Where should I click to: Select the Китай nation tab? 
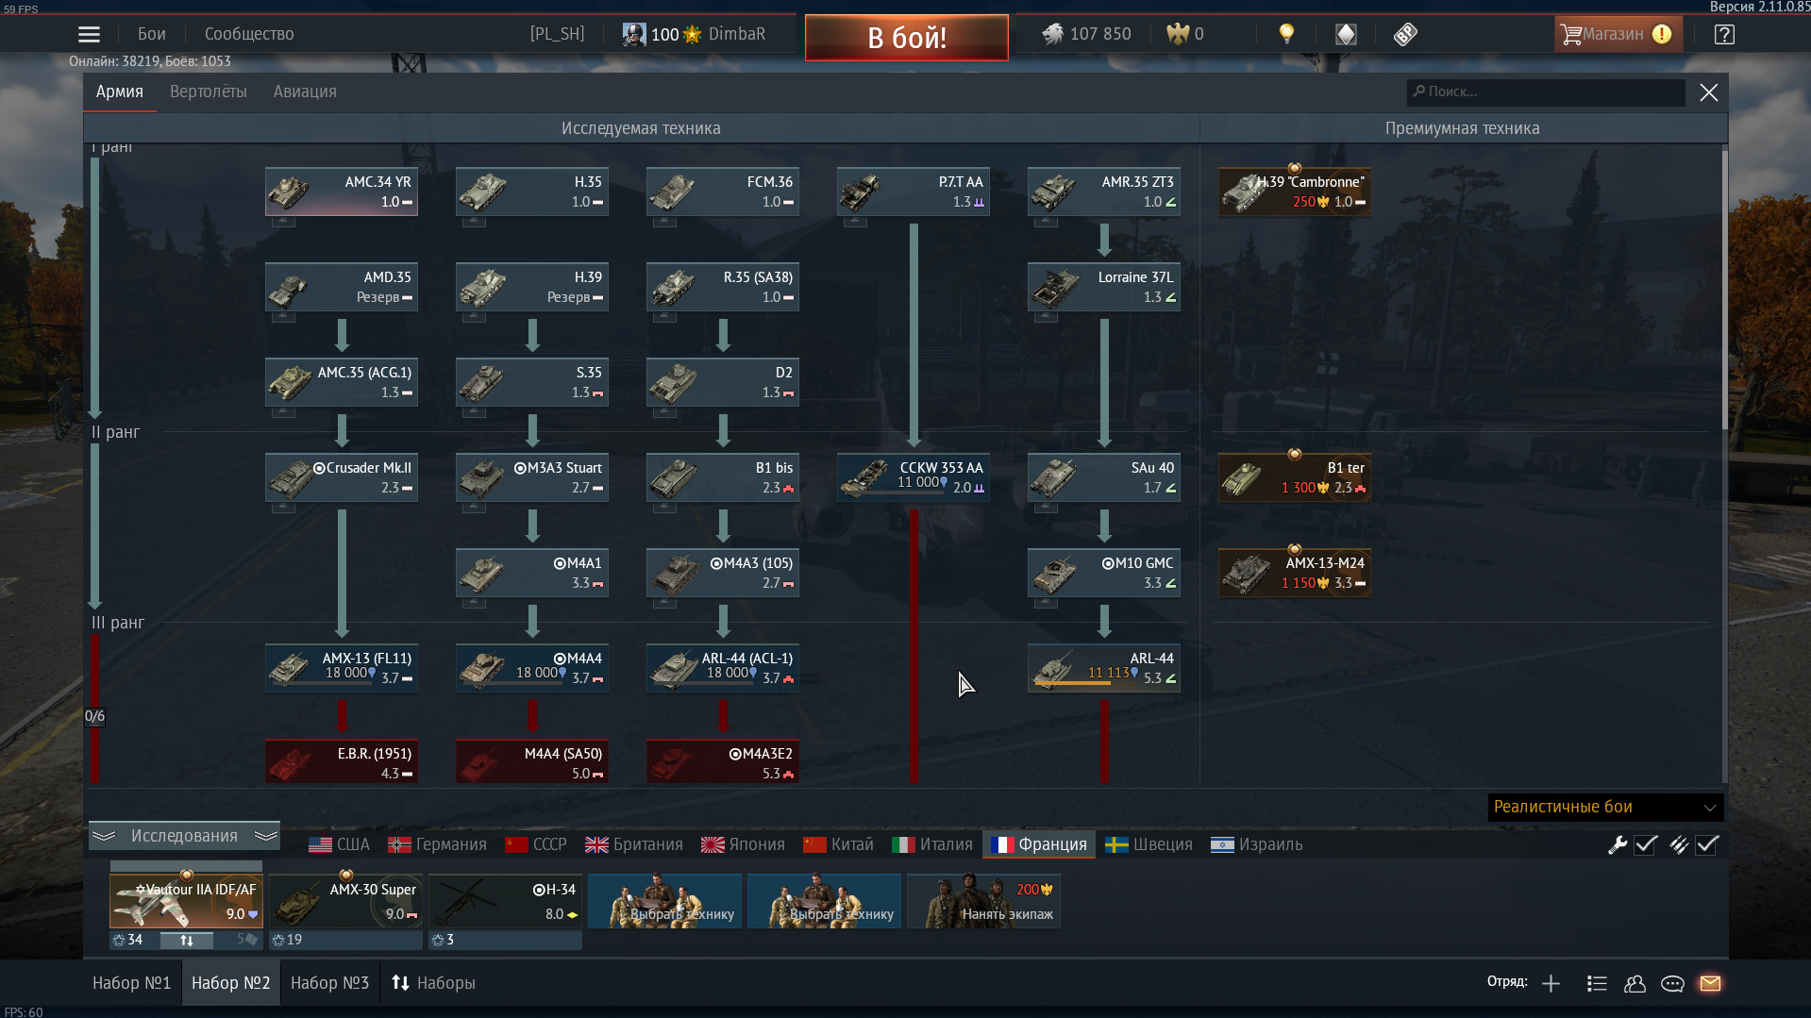(x=839, y=844)
